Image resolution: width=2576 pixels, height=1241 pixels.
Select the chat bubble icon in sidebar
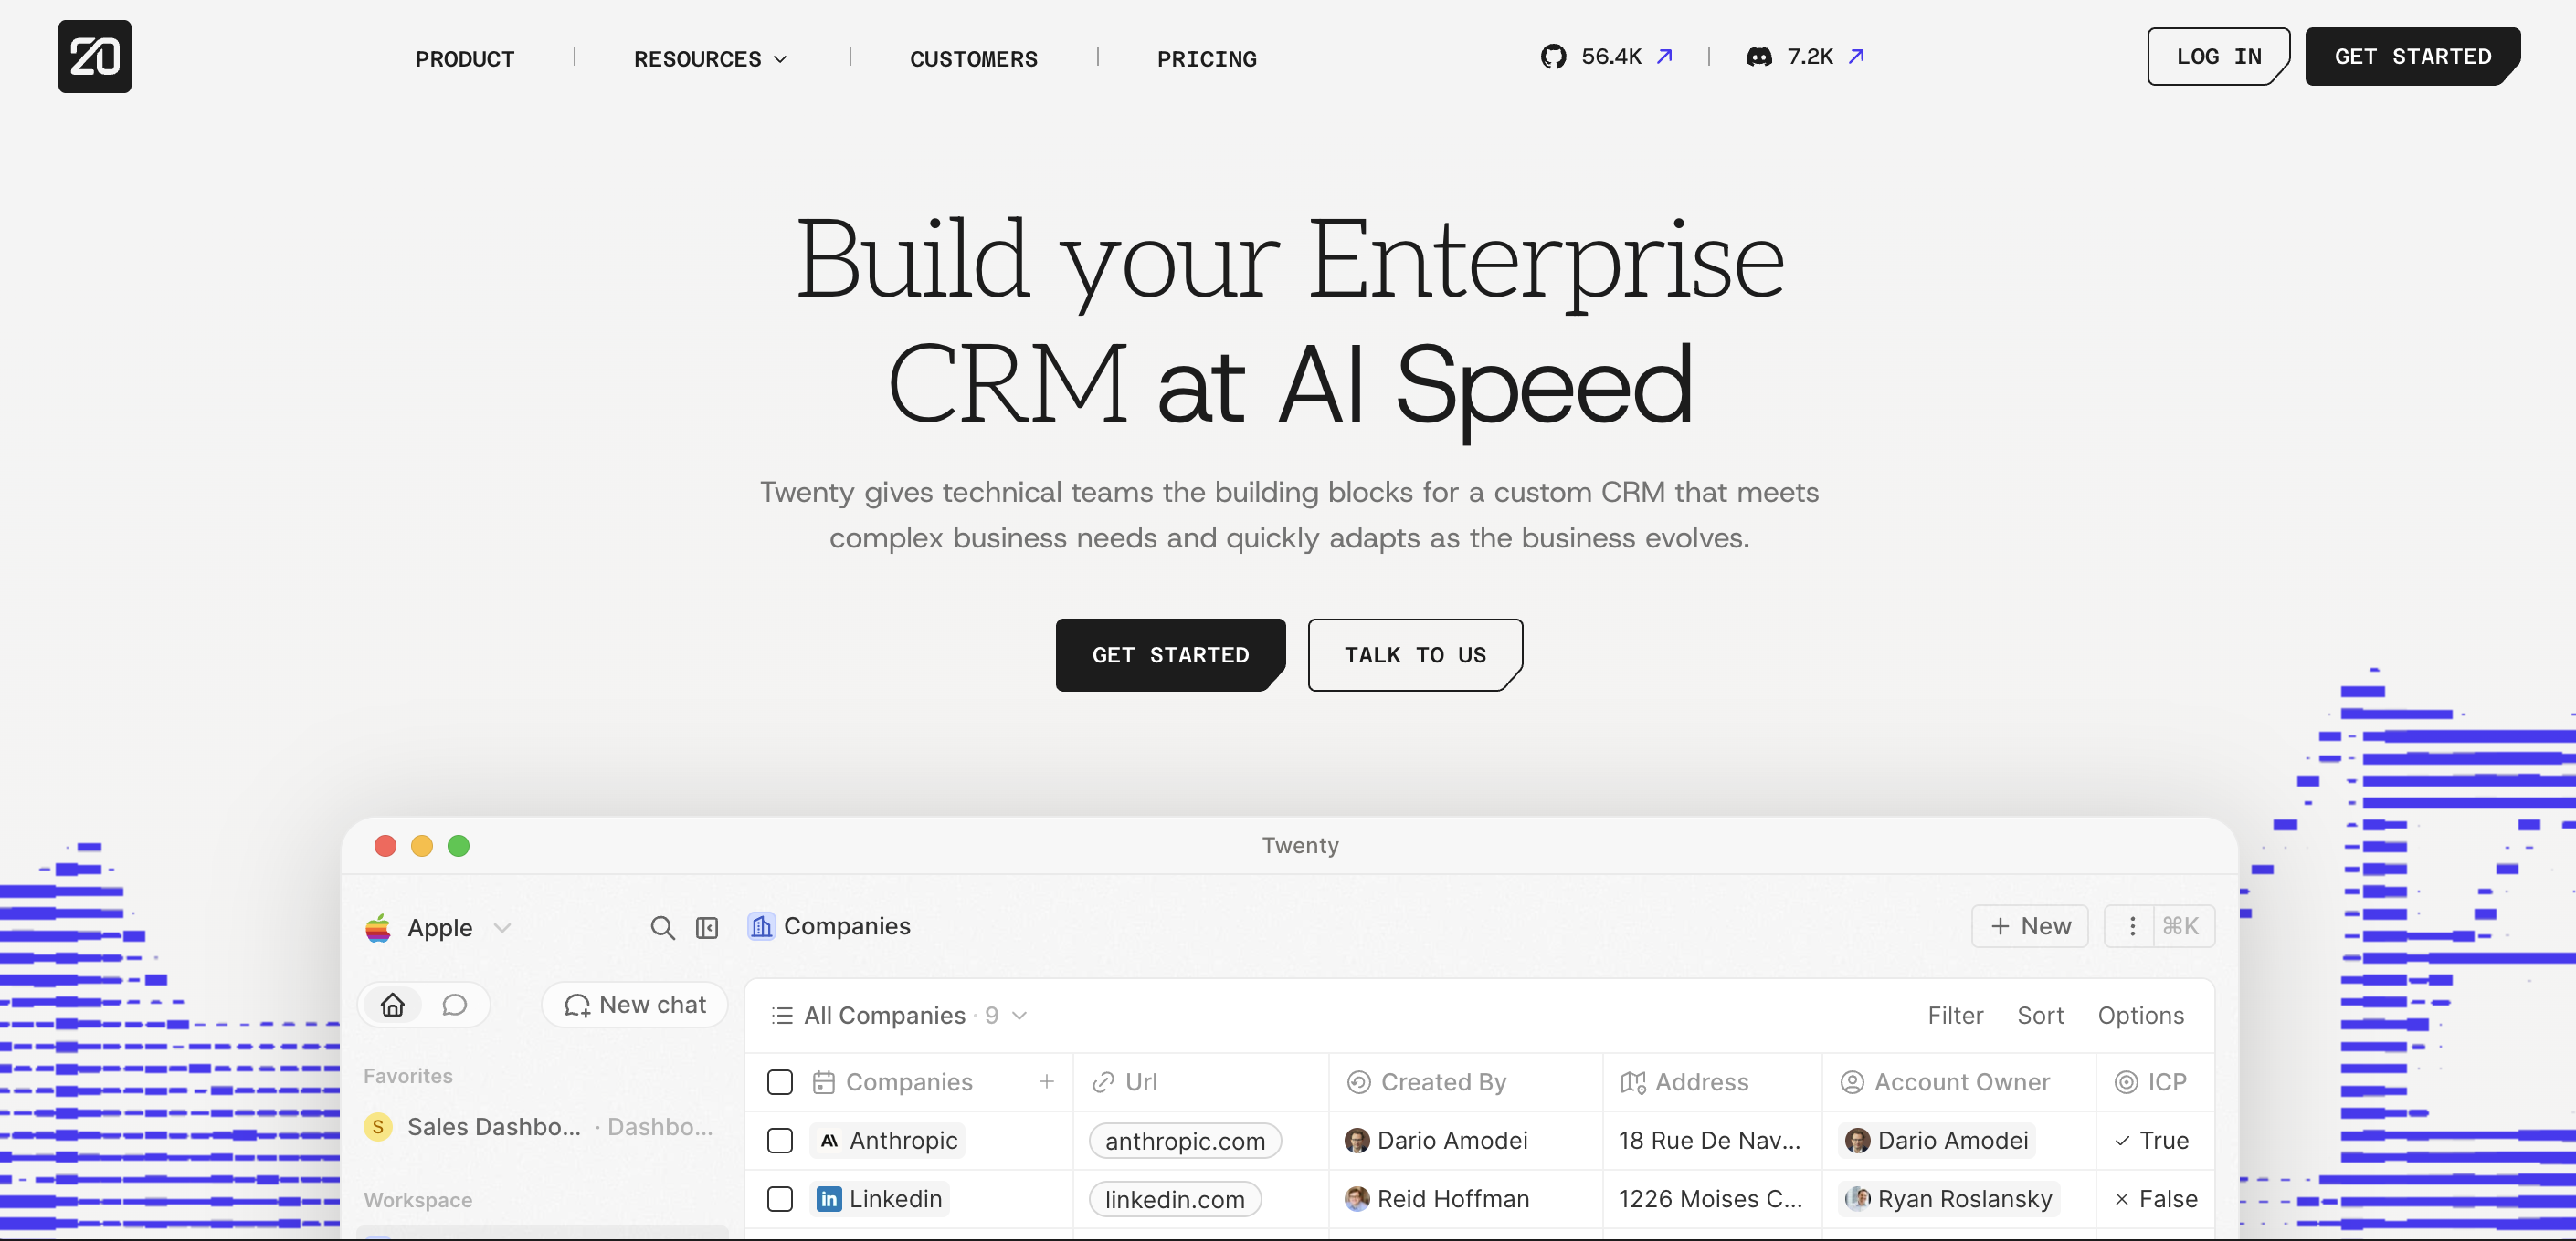coord(455,1004)
